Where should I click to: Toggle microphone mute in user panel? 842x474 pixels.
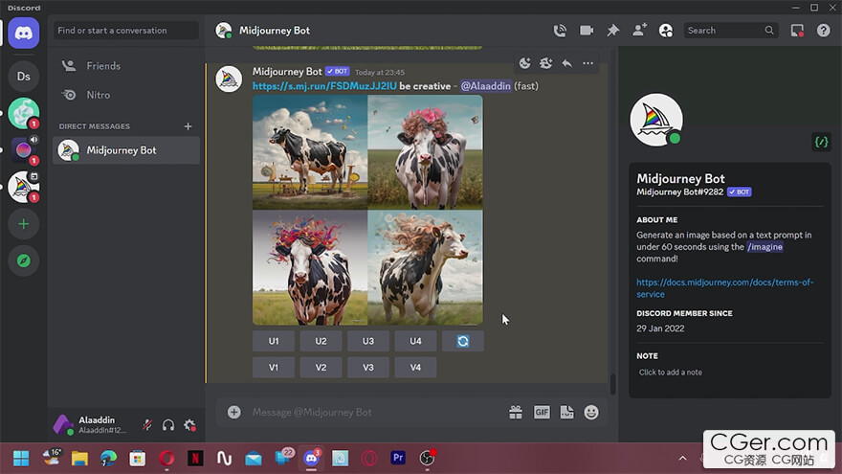[x=147, y=425]
